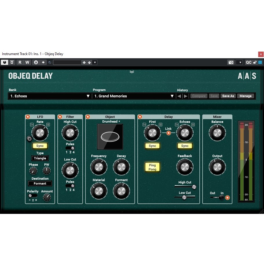
Task: Open the Bank dropdown showing 1. Echoes
Action: pyautogui.click(x=50, y=96)
